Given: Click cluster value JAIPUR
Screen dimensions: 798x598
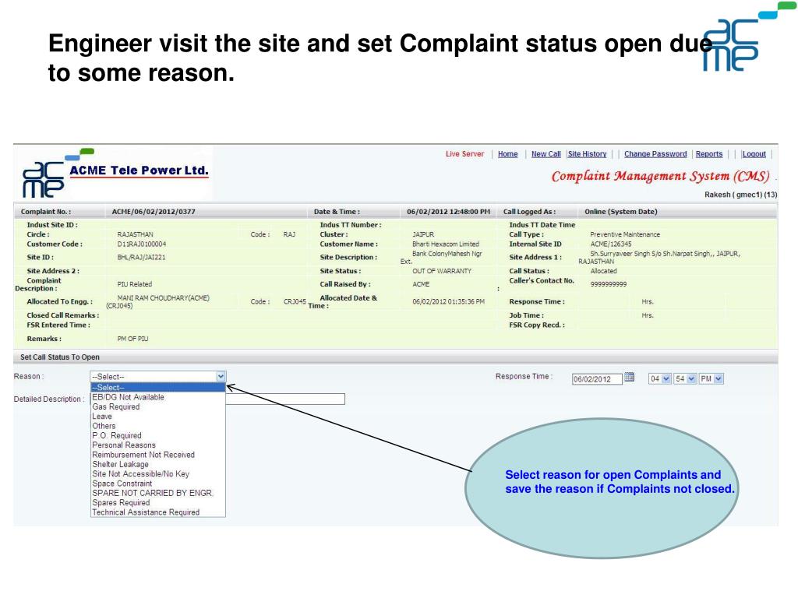Looking at the screenshot, I should point(423,234).
